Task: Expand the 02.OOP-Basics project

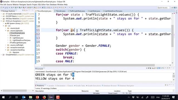Action: tap(1, 16)
